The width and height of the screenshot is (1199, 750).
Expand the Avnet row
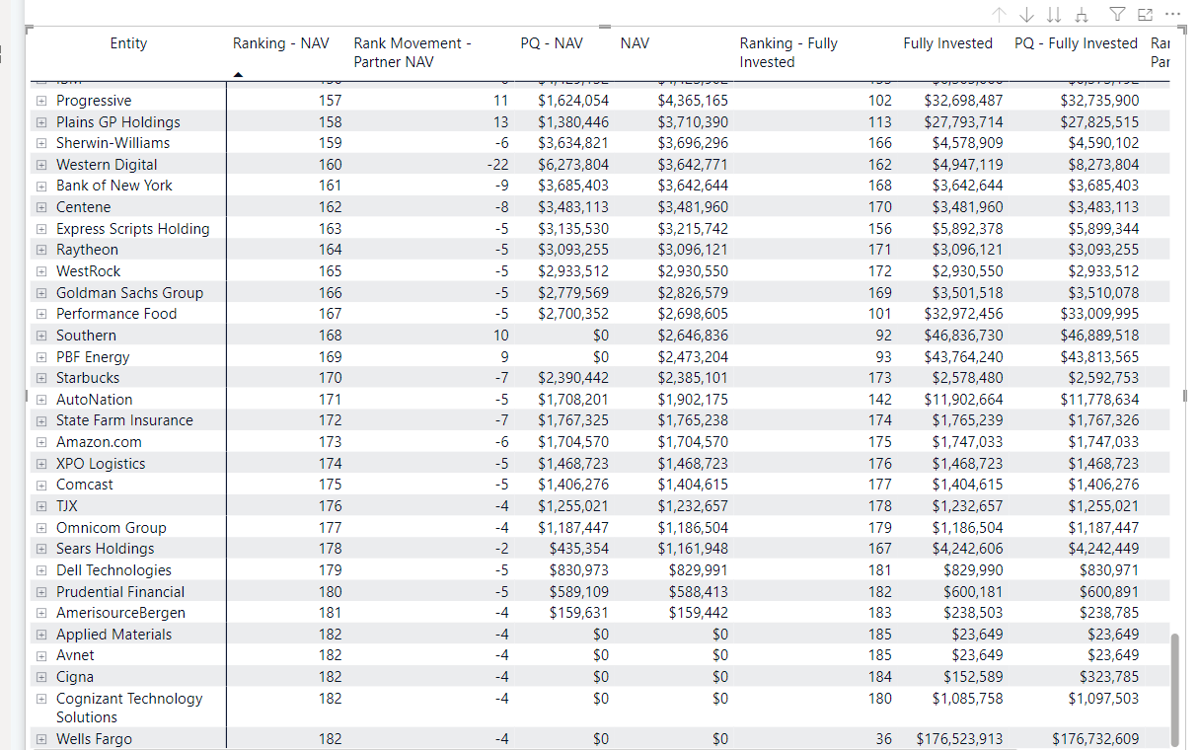[x=41, y=655]
